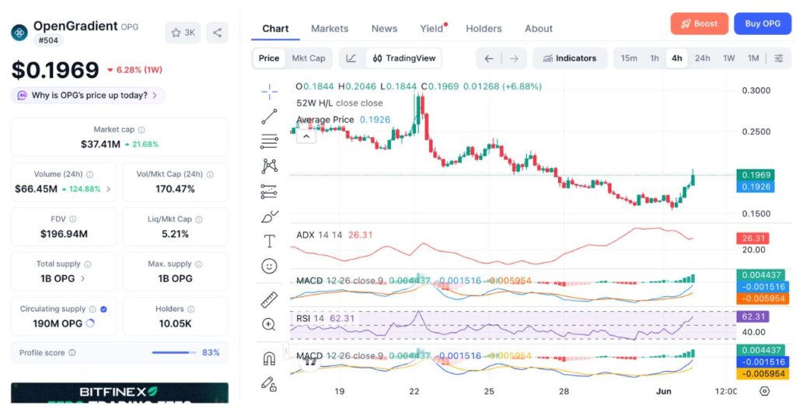Click the Bitfinex ad banner
796x409 pixels.
[x=120, y=393]
